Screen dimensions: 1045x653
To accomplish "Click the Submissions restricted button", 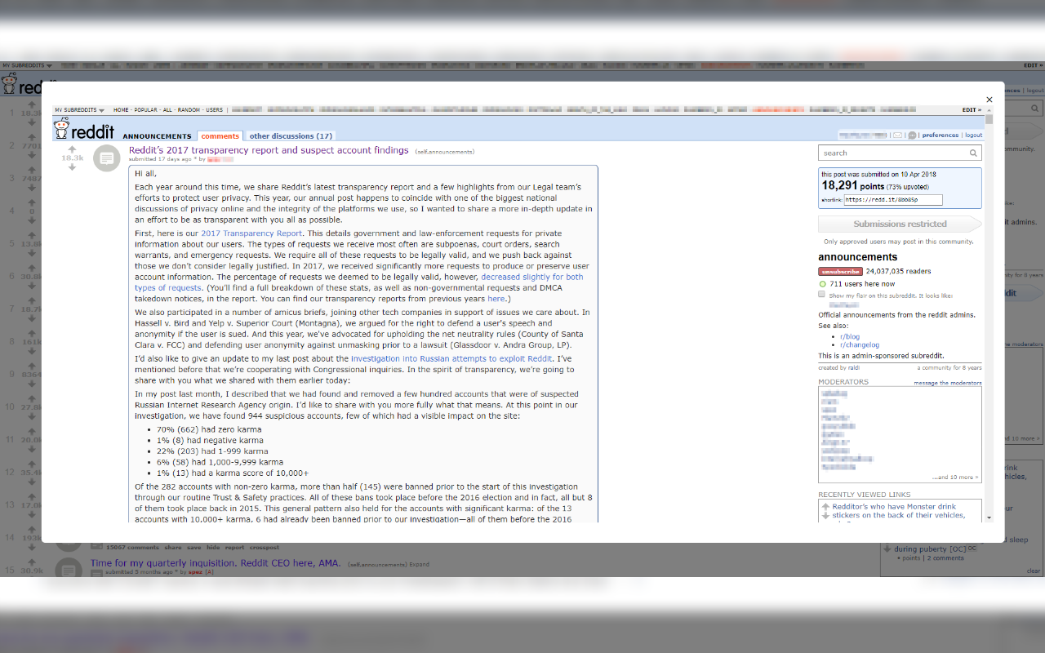I will pyautogui.click(x=900, y=224).
